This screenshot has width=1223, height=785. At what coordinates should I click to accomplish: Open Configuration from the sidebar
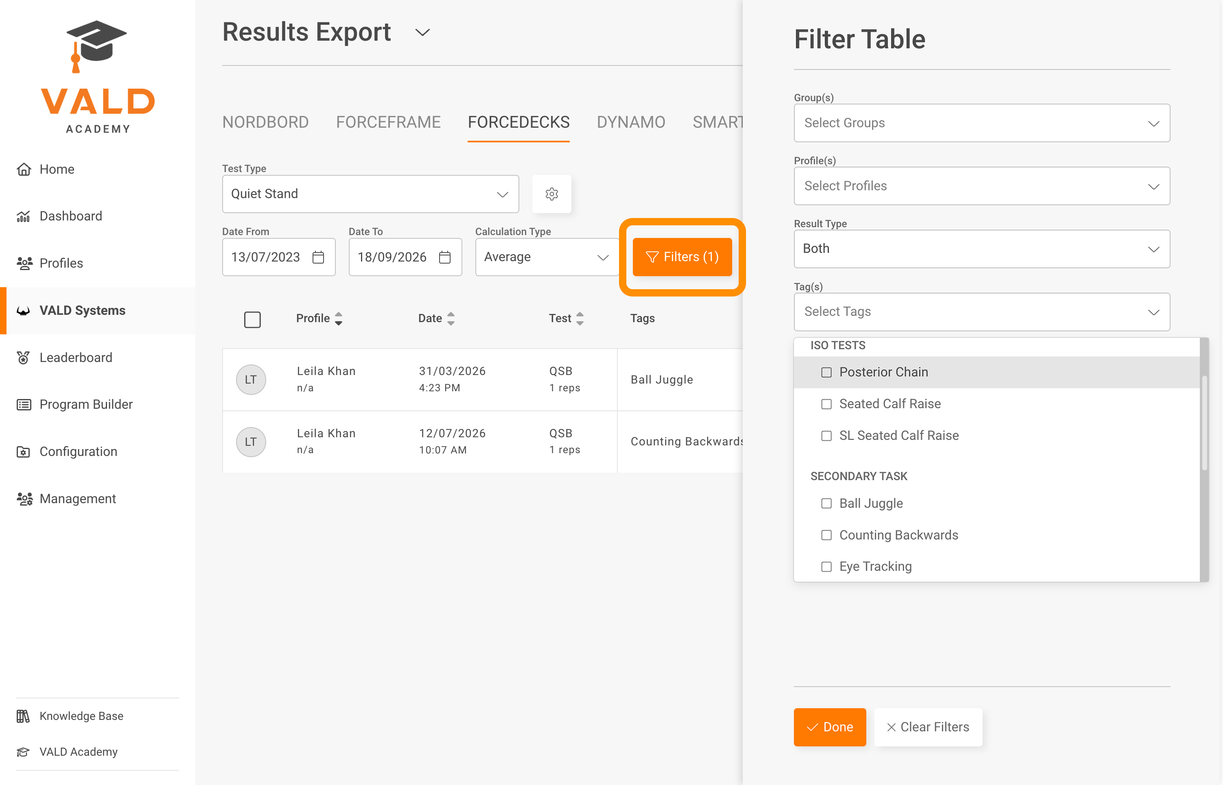[x=97, y=451]
